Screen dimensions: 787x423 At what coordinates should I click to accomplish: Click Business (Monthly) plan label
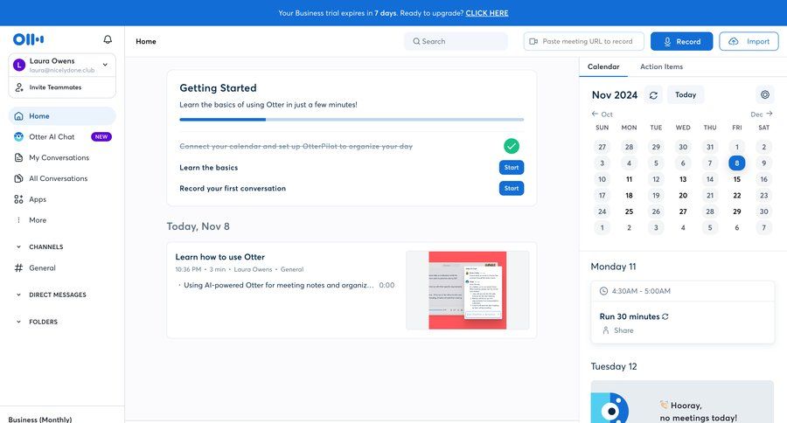tap(40, 419)
